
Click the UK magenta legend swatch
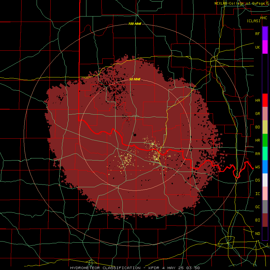click(x=265, y=47)
